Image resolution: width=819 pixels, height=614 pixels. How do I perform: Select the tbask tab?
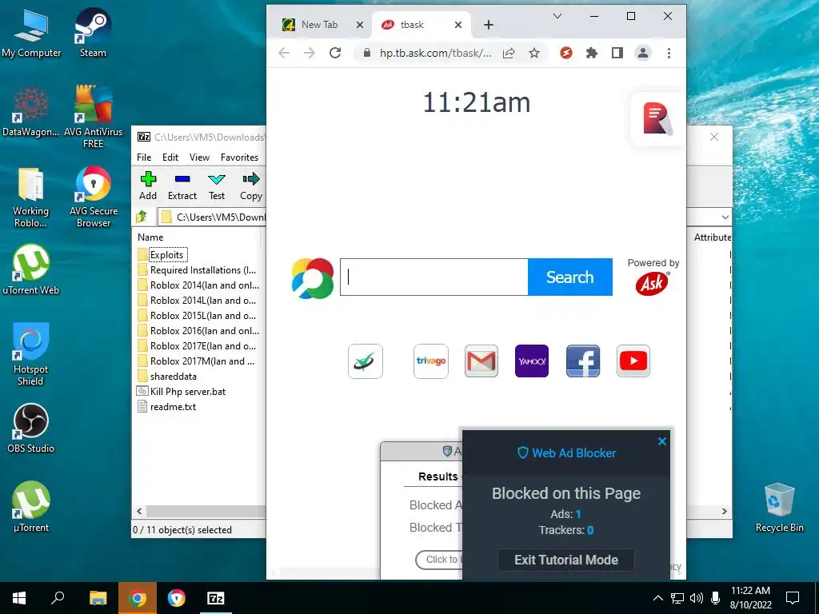click(x=412, y=25)
